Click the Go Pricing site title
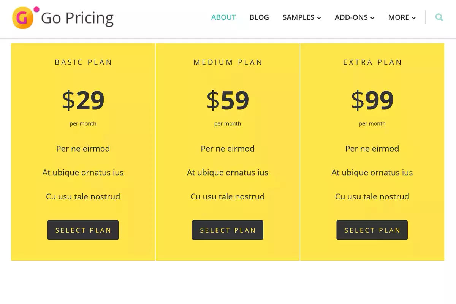 77,18
